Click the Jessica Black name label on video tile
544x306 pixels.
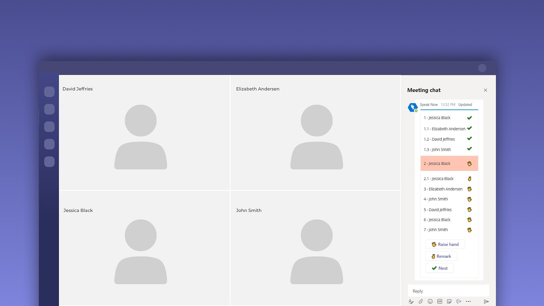pyautogui.click(x=78, y=210)
